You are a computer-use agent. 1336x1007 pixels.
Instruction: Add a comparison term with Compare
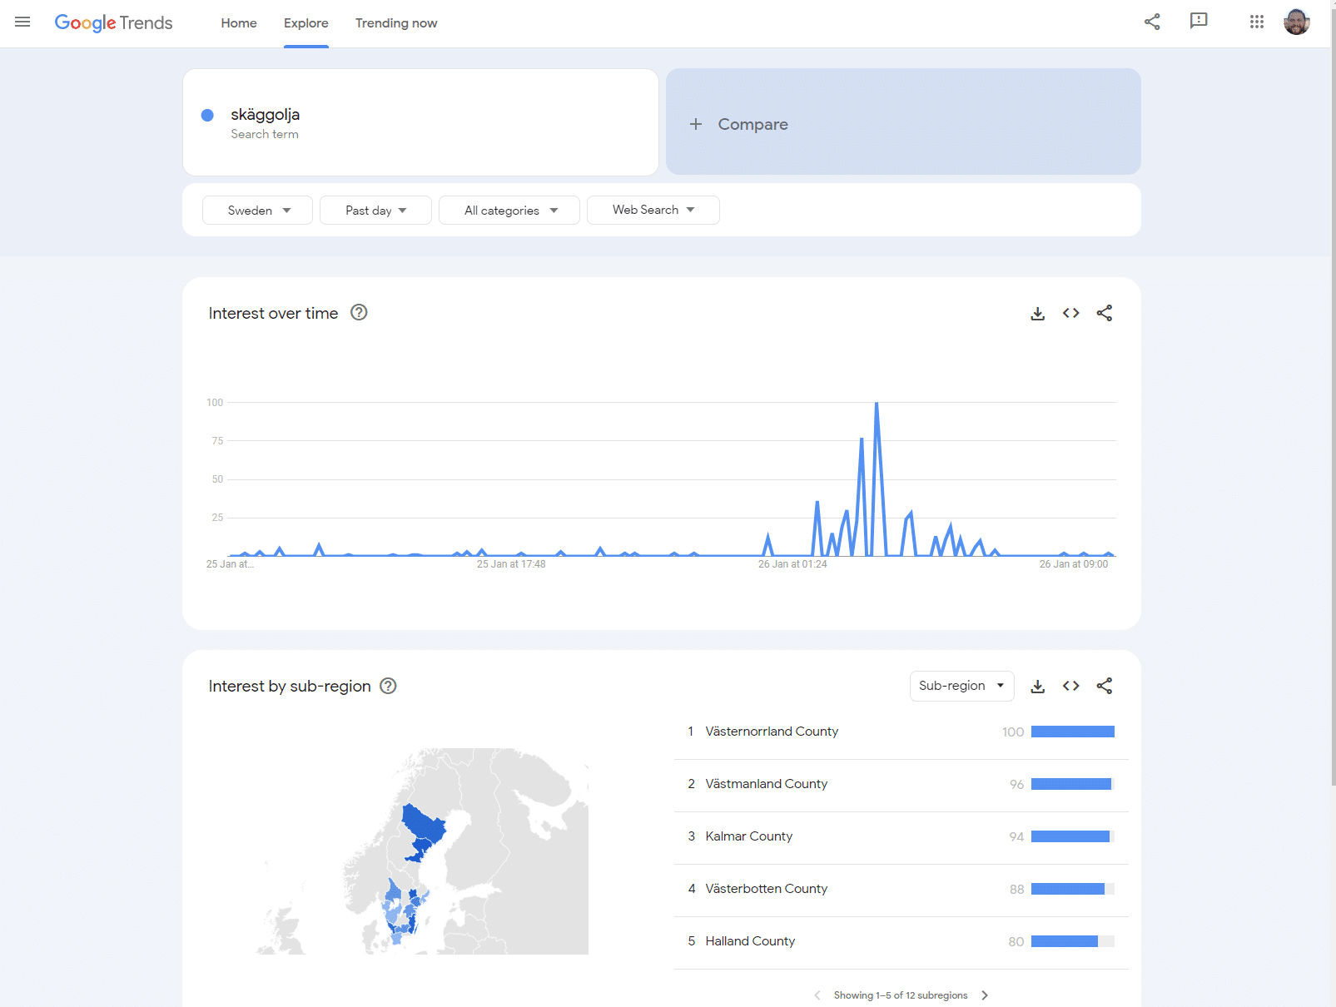click(x=903, y=122)
